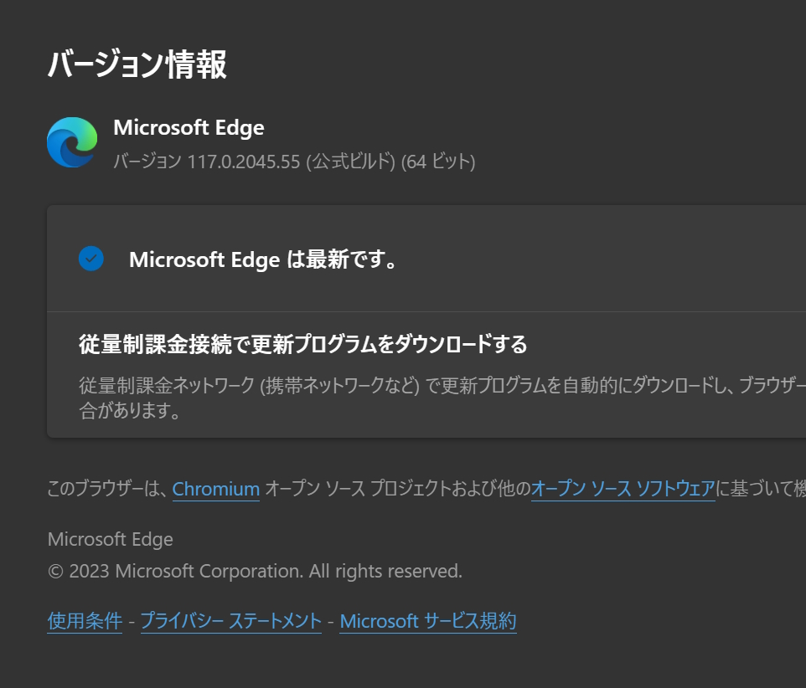The height and width of the screenshot is (688, 806).
Task: Click the Microsoft Edge product name label
Action: pos(189,127)
